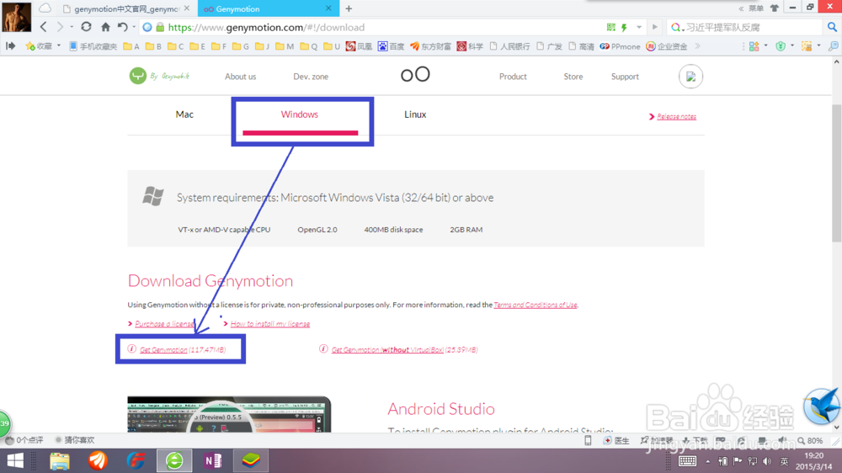Click the Release notes link
The image size is (842, 473).
click(677, 116)
